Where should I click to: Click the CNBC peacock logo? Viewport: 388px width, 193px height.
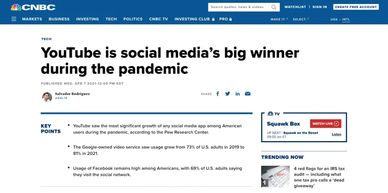click(33, 7)
